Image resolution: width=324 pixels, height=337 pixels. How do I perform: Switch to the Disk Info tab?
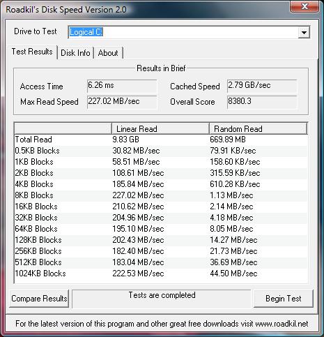[75, 53]
